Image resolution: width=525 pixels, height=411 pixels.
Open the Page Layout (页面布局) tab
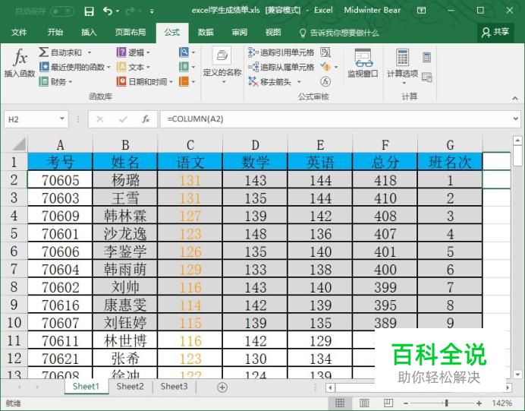point(130,33)
